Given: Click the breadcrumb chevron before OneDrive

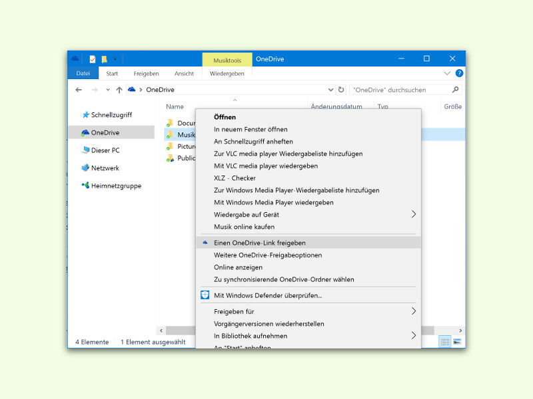Looking at the screenshot, I should pyautogui.click(x=141, y=90).
